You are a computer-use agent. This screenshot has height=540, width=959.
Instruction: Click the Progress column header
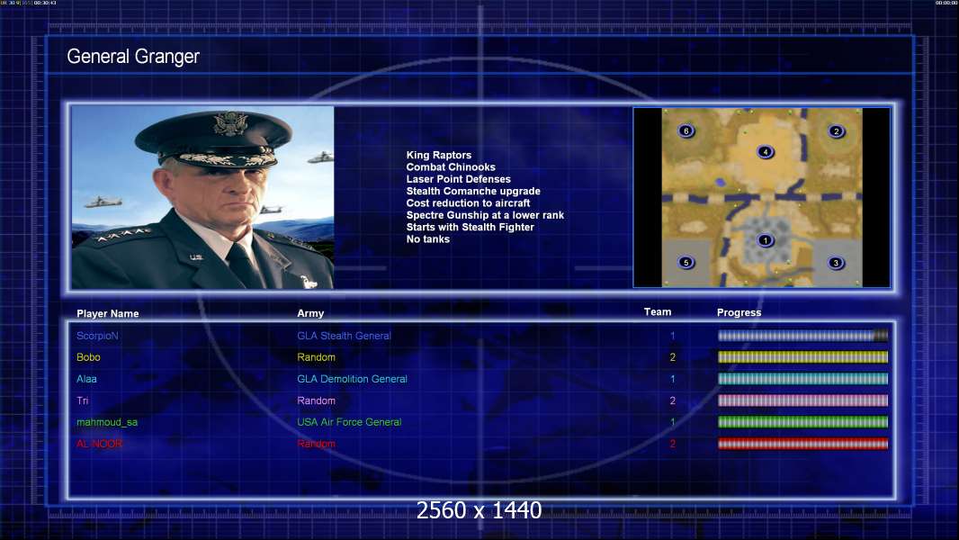pos(739,312)
